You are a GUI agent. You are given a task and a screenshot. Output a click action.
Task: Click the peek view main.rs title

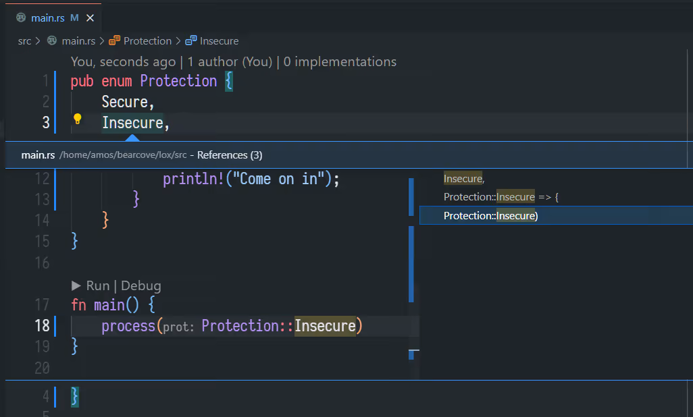pos(38,155)
